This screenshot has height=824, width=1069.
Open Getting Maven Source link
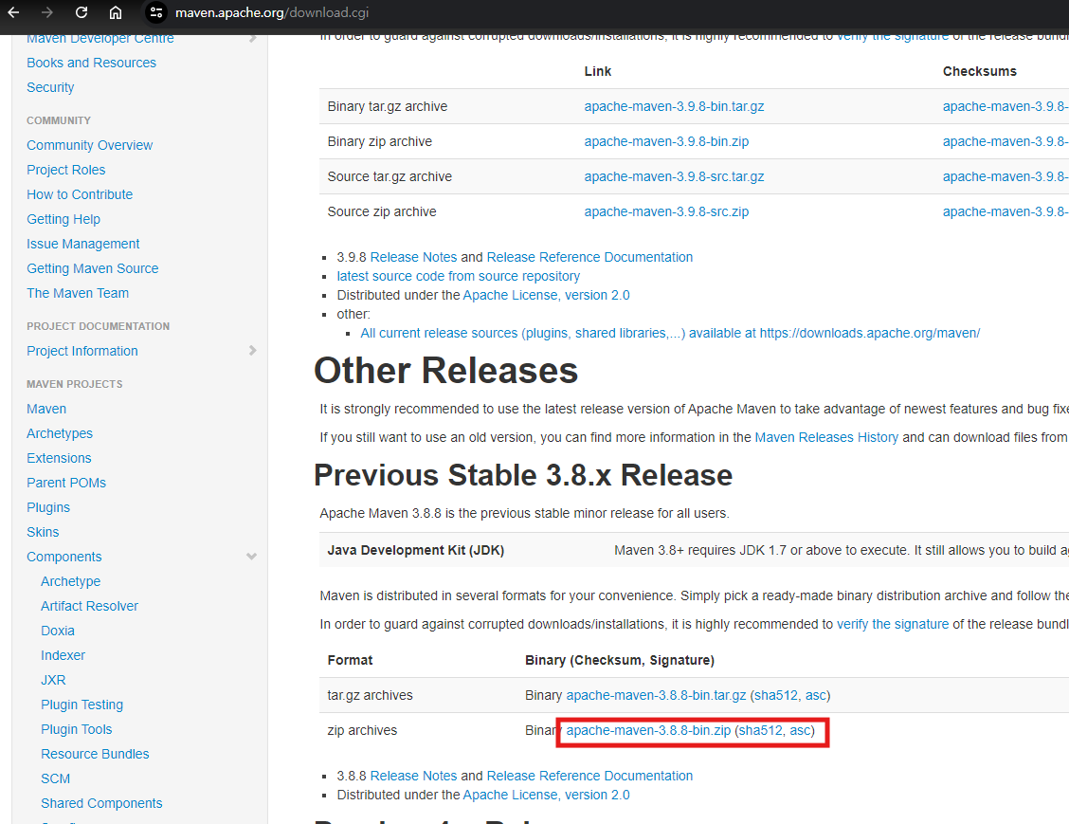tap(93, 268)
